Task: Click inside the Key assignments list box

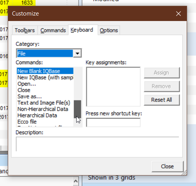Action: [x=113, y=87]
